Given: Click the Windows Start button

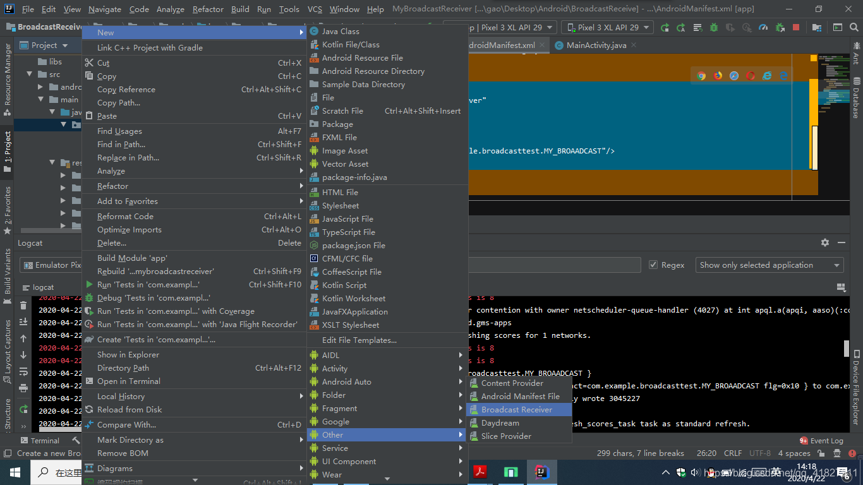Looking at the screenshot, I should (x=15, y=472).
